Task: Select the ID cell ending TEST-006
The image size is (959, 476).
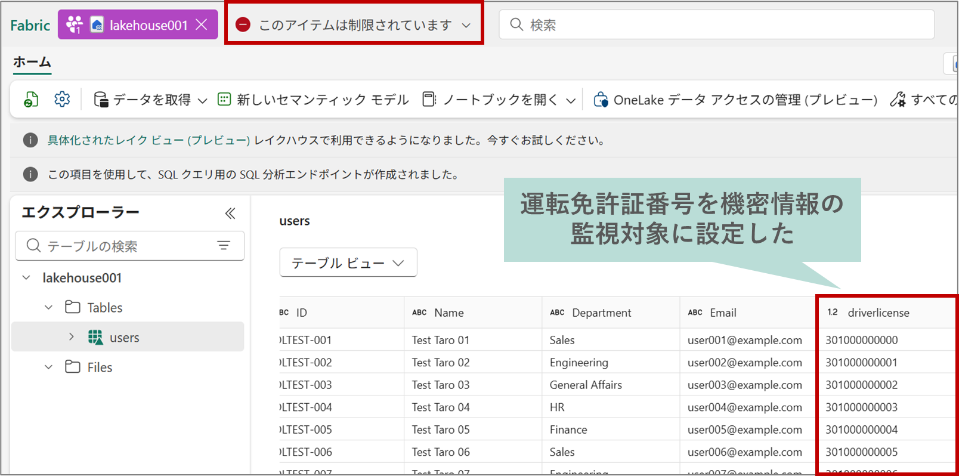Action: (341, 452)
